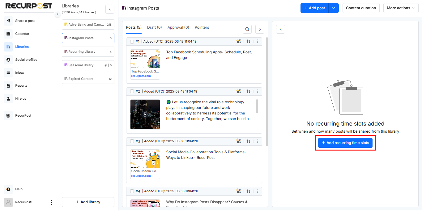Click post #1 title text Top Facebook Scheduling
This screenshot has height=211, width=422.
coord(209,55)
